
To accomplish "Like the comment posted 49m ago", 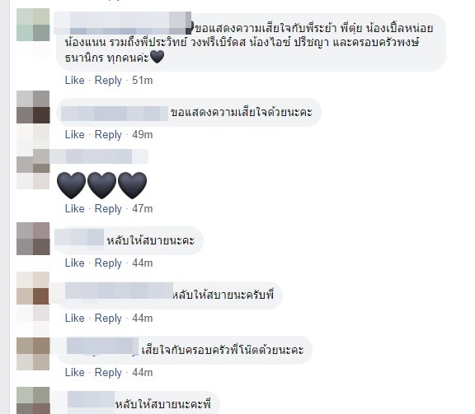I will (74, 135).
